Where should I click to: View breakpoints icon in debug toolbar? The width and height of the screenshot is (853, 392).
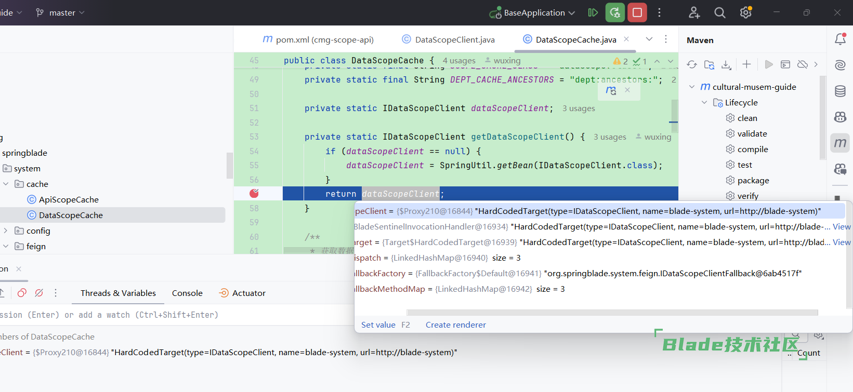point(22,293)
